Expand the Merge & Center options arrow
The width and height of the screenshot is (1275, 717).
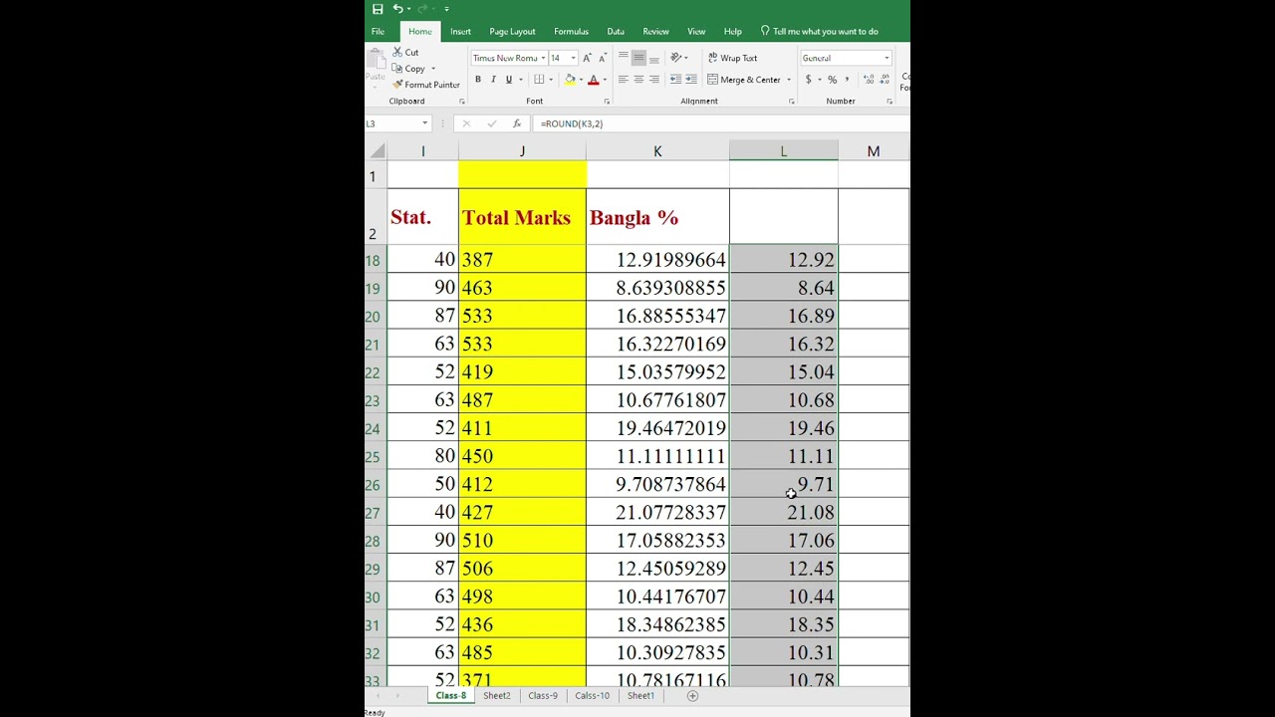pyautogui.click(x=789, y=80)
